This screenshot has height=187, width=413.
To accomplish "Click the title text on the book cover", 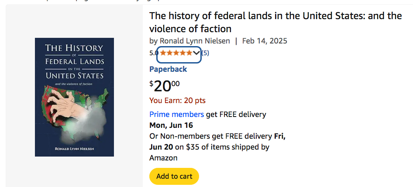I will (x=74, y=61).
